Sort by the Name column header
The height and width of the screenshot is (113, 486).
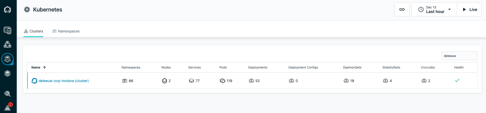[36, 67]
